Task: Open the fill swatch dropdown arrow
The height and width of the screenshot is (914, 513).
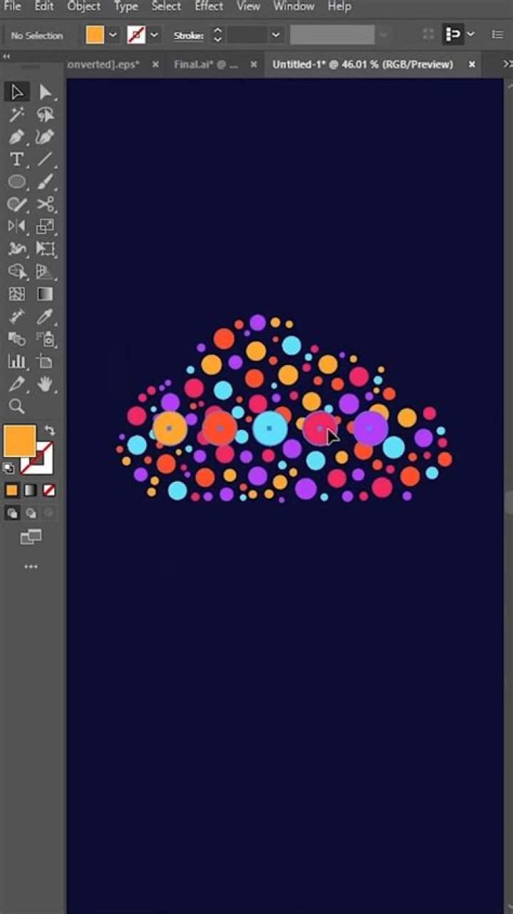Action: click(x=113, y=35)
